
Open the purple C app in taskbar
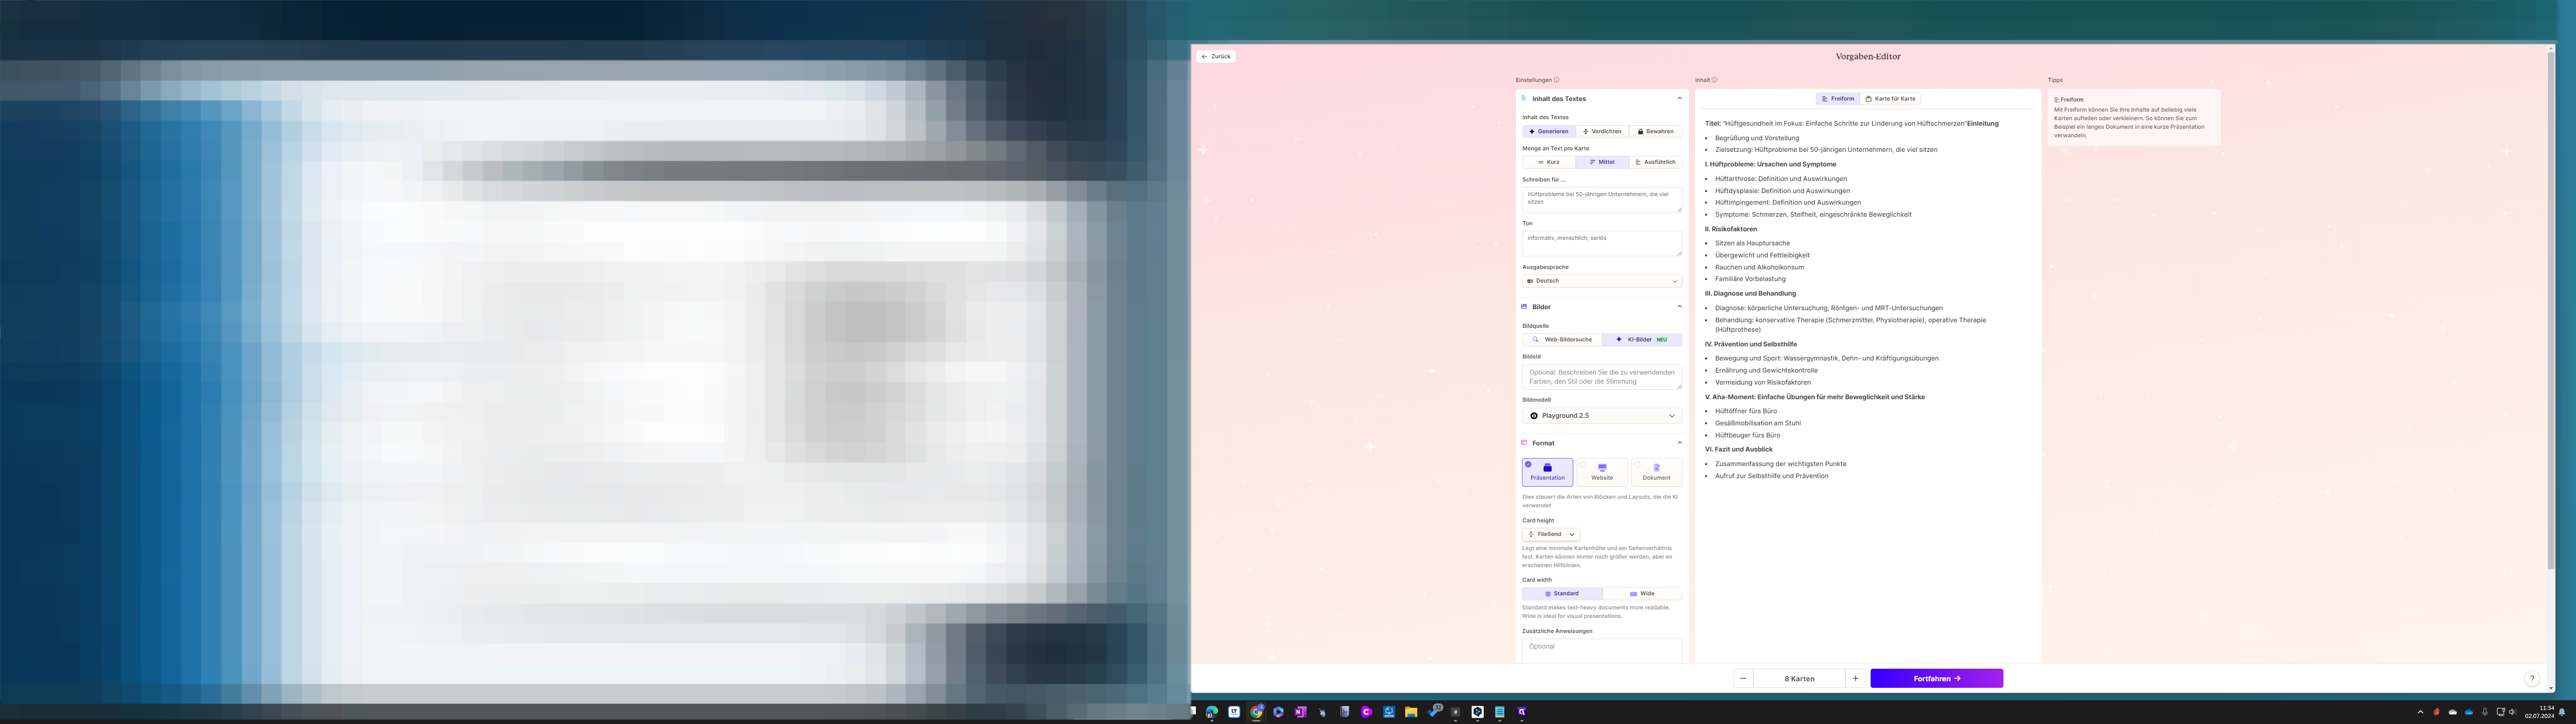point(1367,712)
